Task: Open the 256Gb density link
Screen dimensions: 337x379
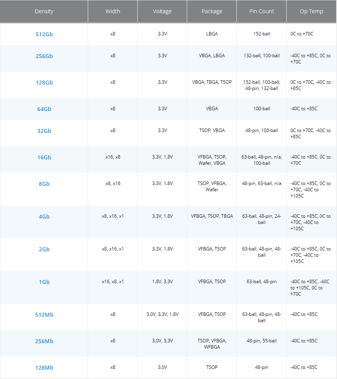Action: click(x=44, y=56)
